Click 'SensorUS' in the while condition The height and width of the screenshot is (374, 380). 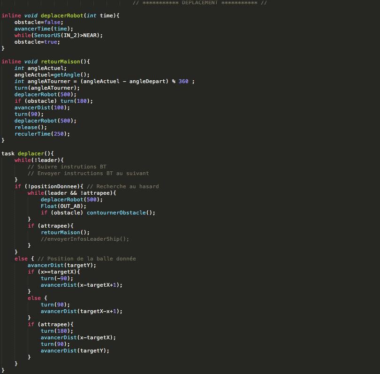click(47, 35)
